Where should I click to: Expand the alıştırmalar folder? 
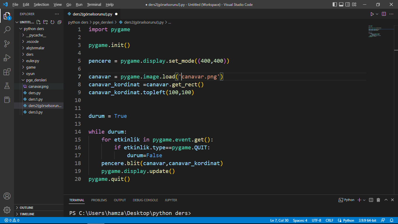(35, 48)
